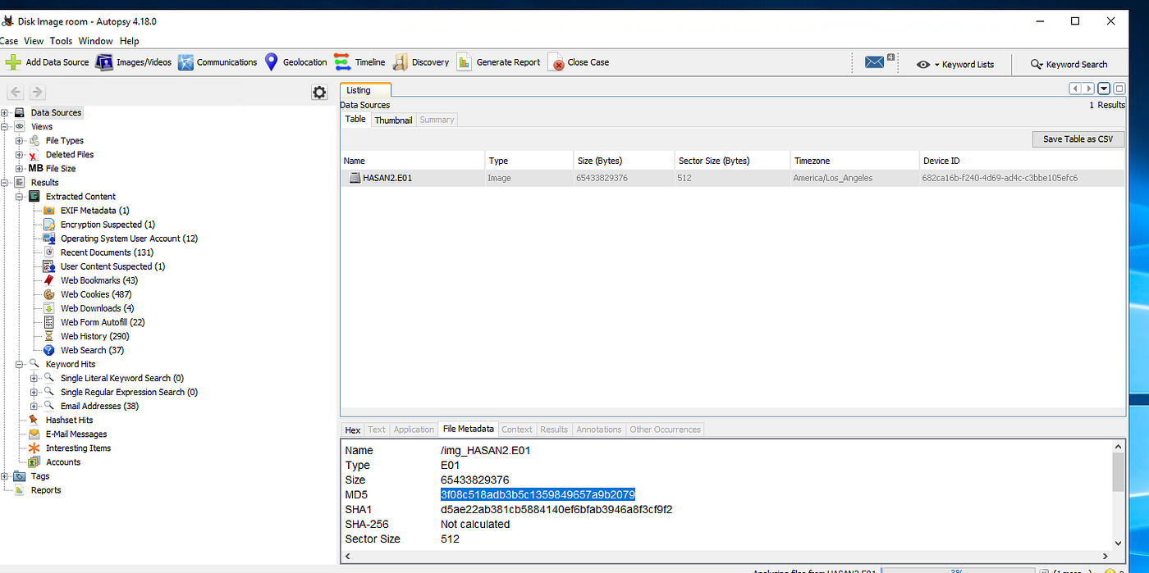Expand the Tags tree node
Screen dimensions: 1149x573
coord(5,475)
